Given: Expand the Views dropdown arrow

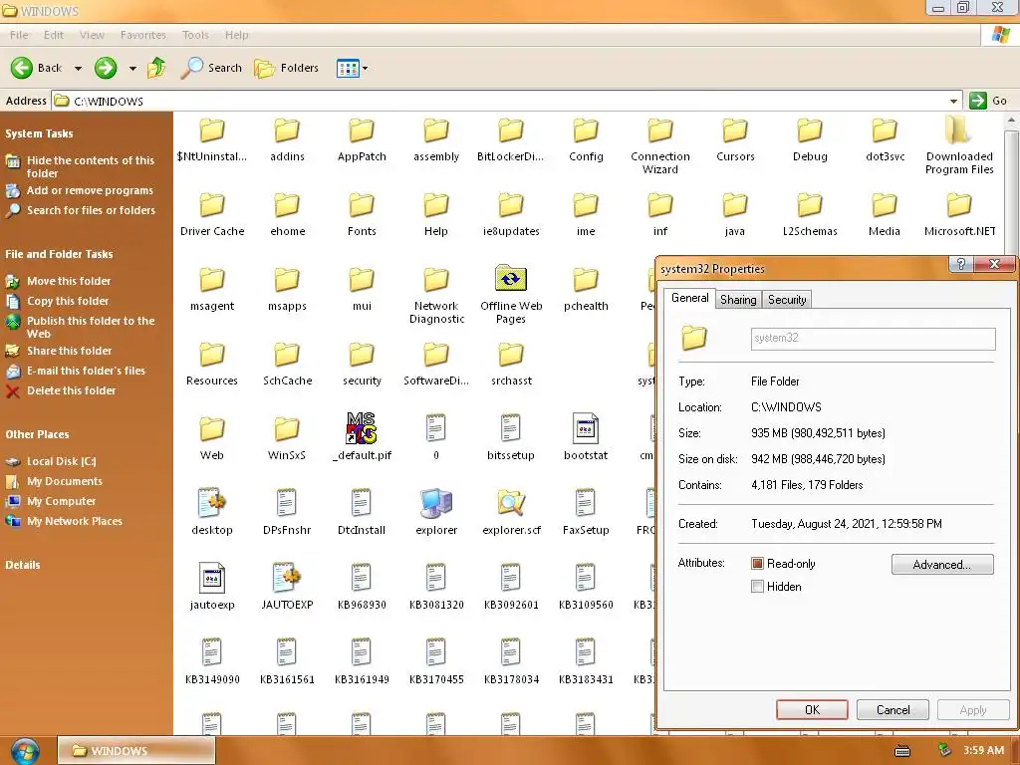Looking at the screenshot, I should (365, 69).
